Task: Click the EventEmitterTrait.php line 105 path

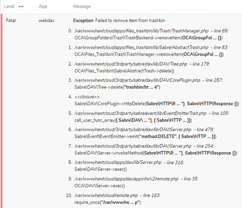Action: tap(152, 113)
